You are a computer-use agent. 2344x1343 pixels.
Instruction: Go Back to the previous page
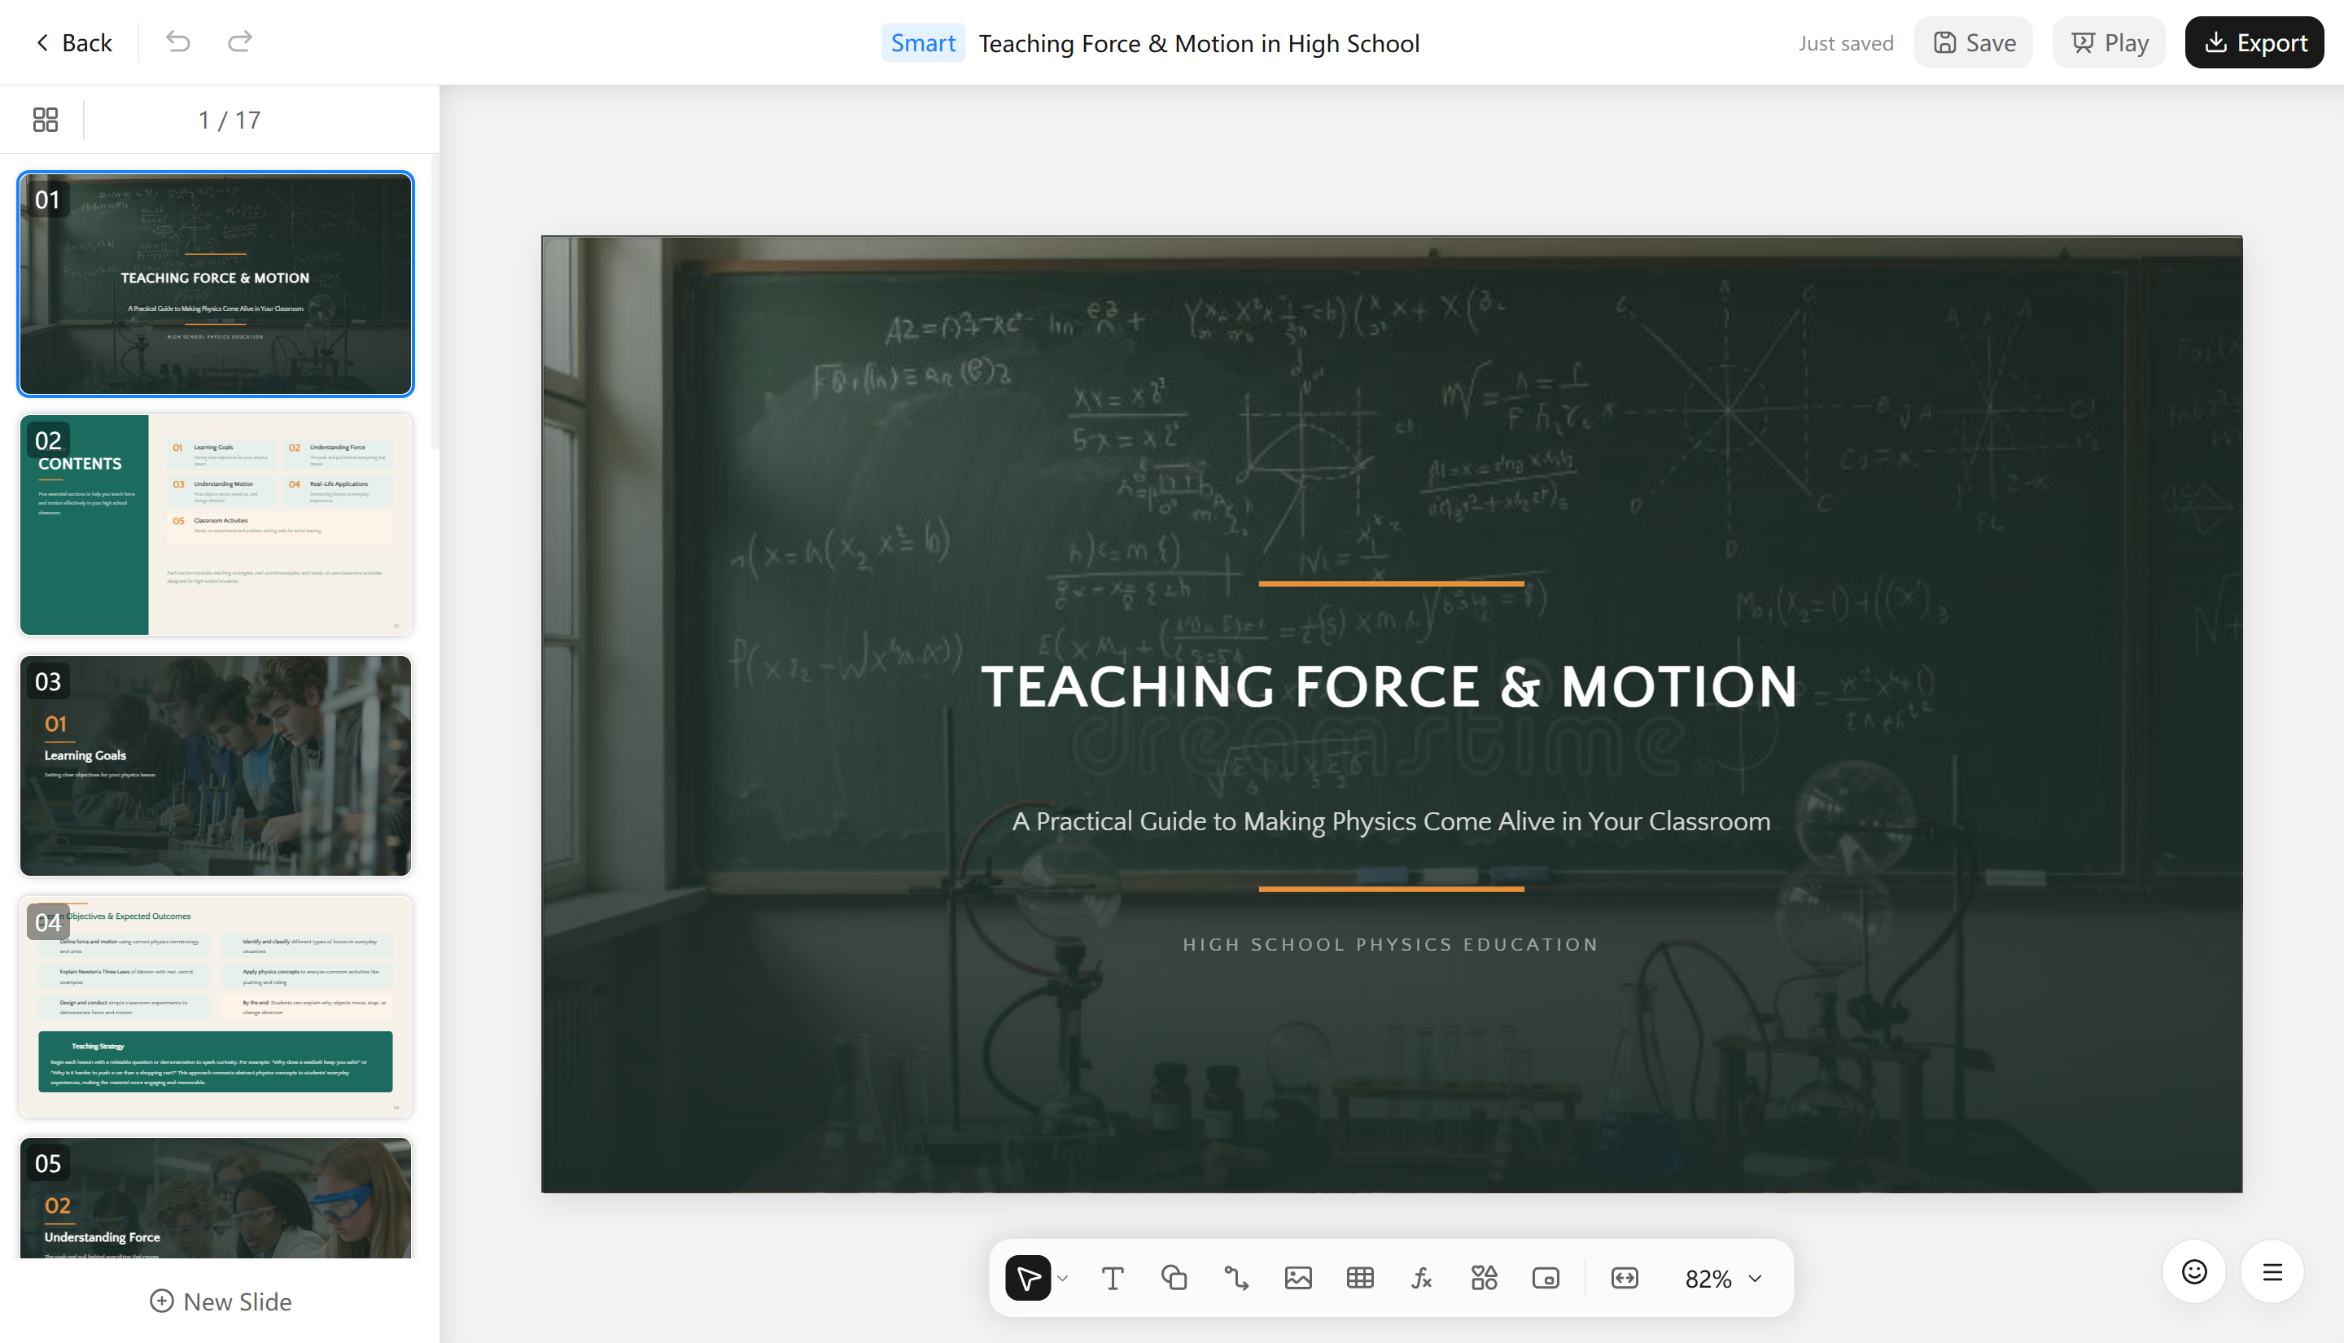[x=74, y=42]
